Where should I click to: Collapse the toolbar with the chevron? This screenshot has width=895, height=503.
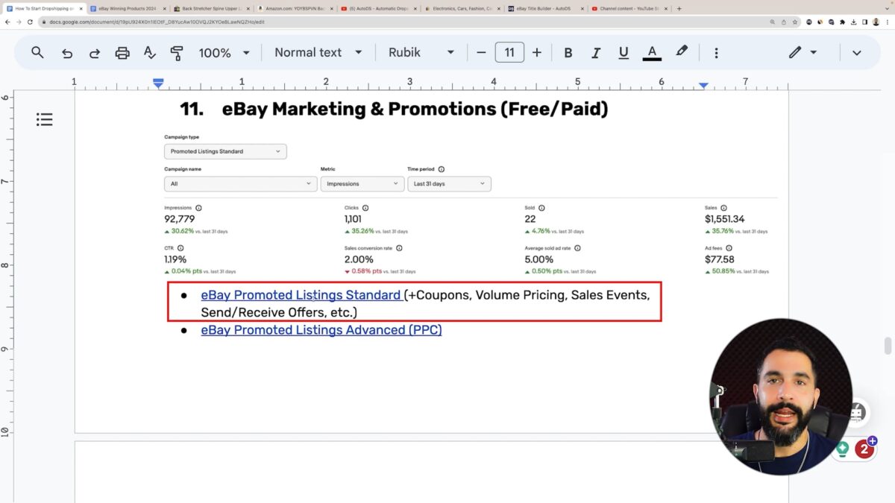tap(857, 53)
